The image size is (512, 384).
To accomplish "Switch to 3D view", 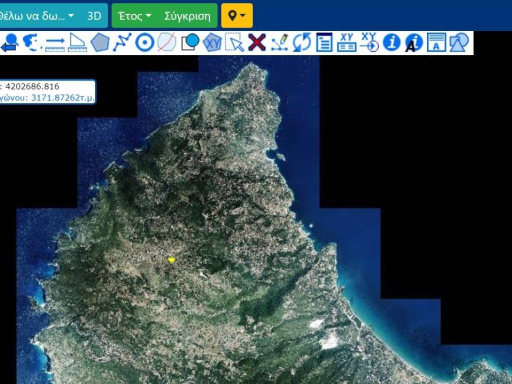I will (94, 15).
